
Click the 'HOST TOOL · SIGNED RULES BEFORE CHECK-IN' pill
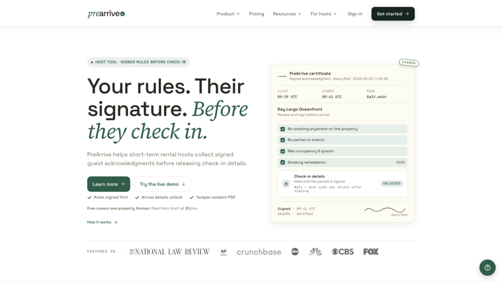(138, 62)
